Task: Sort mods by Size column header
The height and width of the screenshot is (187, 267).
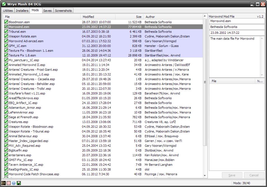Action: (x=129, y=17)
